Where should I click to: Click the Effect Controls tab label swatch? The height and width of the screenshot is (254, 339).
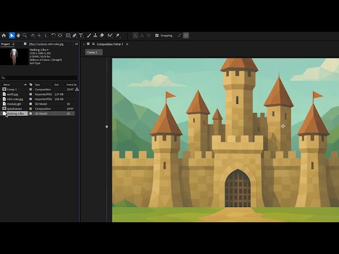coord(25,44)
